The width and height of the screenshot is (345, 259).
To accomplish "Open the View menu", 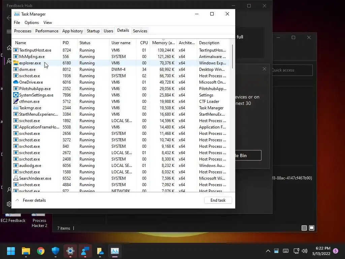I will click(48, 23).
